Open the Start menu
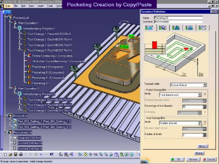 tap(8, 6)
